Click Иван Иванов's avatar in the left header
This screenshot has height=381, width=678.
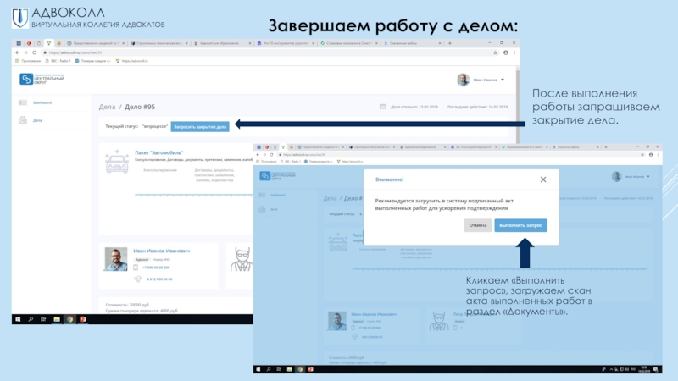[x=463, y=80]
